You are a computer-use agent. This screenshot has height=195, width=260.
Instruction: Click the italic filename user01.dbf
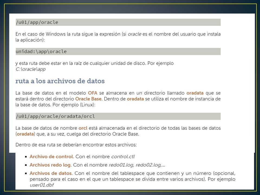pos(42,185)
